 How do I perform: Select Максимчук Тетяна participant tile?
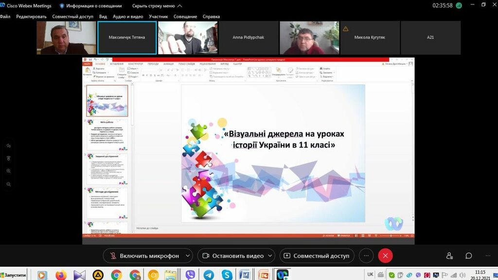point(127,37)
